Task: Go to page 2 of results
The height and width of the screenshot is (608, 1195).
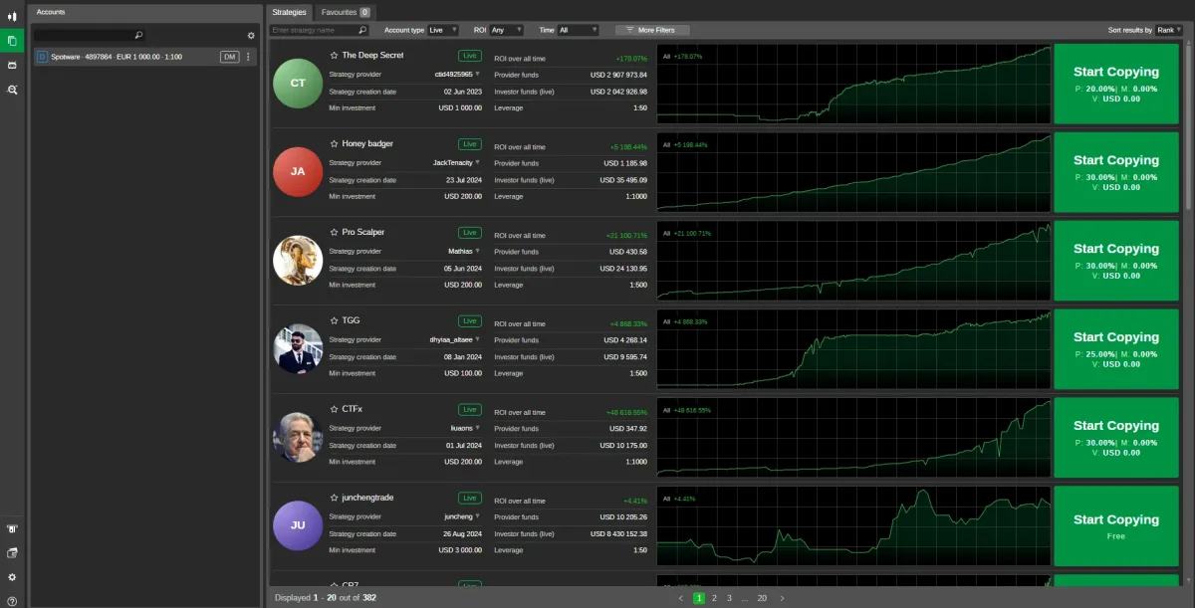Action: pos(714,598)
